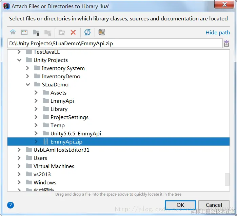Screen dimensions: 237x216
Task: Expand the Temp folder
Action: (x=36, y=125)
